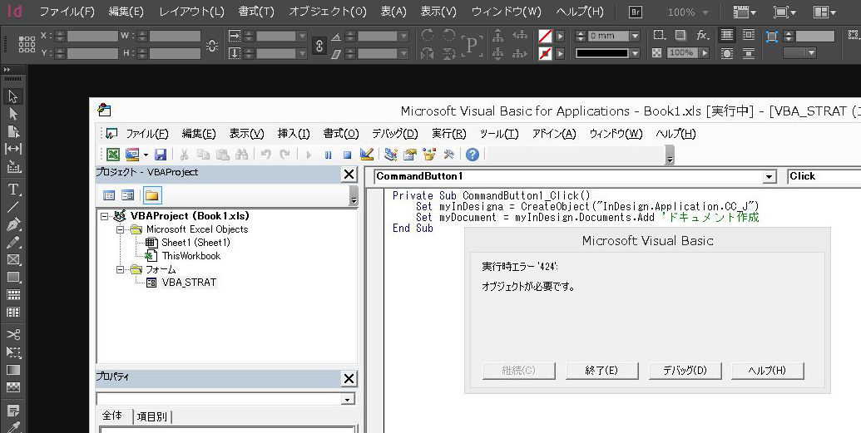This screenshot has height=433, width=861.
Task: Select the InDesign Rectangle tool
Action: tap(13, 277)
